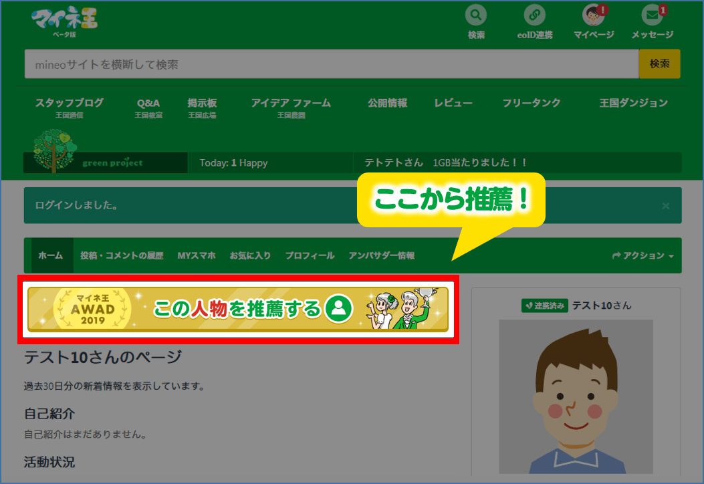Screen dimensions: 704x484
Task: Click the magnifier search icon in header
Action: 476,15
